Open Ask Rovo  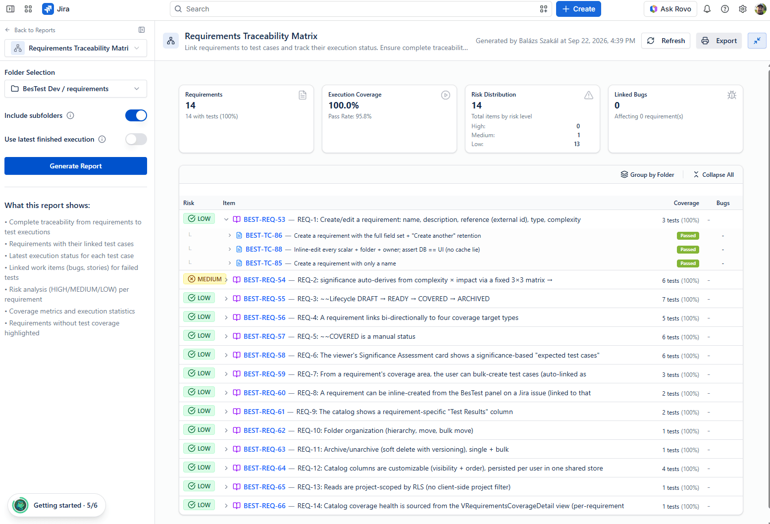point(670,9)
